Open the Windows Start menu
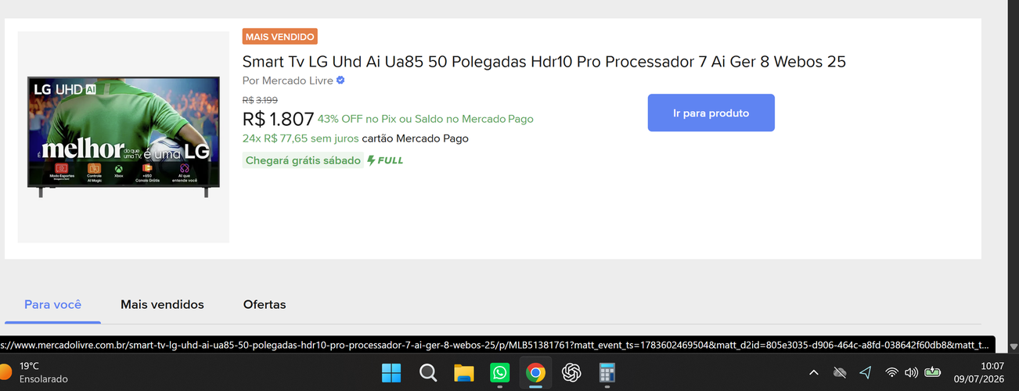The height and width of the screenshot is (391, 1019). coord(391,373)
